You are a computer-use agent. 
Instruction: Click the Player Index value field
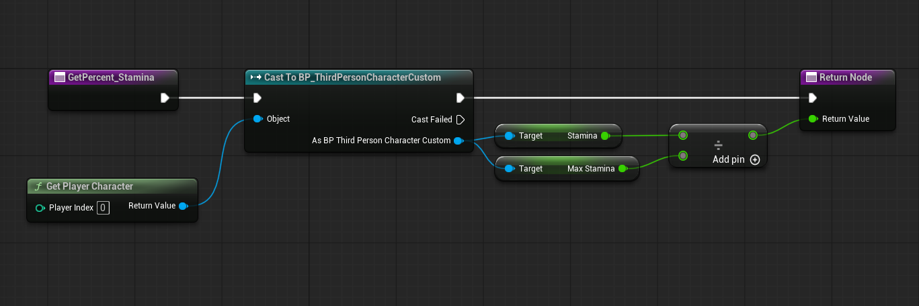[103, 208]
